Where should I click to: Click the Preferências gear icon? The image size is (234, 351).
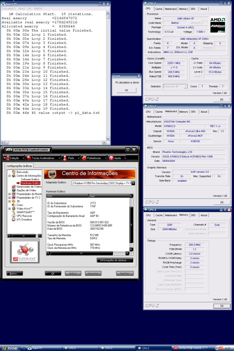[84, 158]
